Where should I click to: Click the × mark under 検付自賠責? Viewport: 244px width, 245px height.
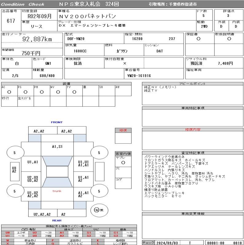[125, 63]
